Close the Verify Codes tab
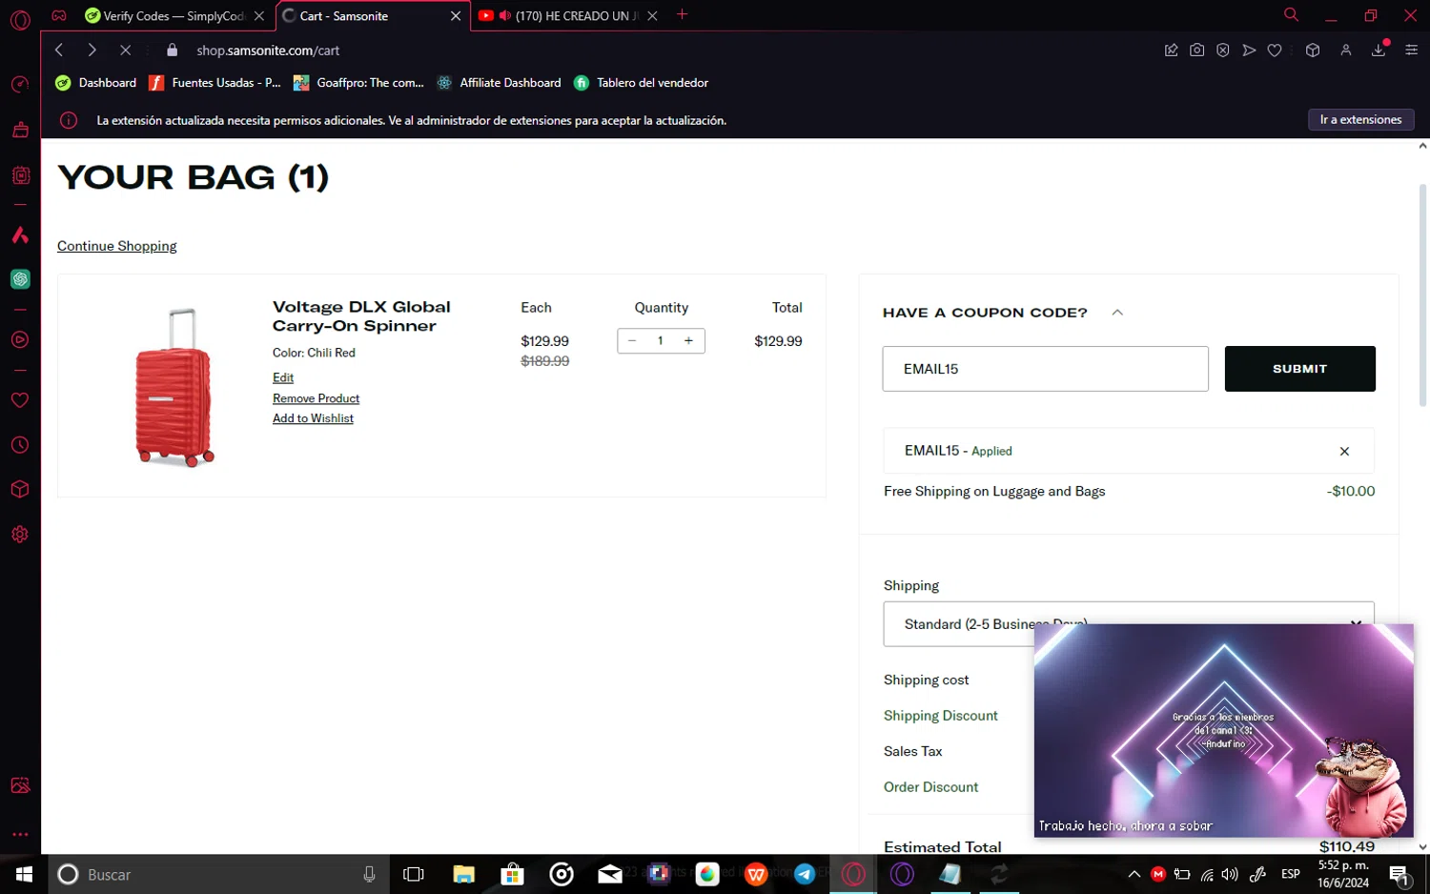Image resolution: width=1430 pixels, height=894 pixels. click(259, 16)
